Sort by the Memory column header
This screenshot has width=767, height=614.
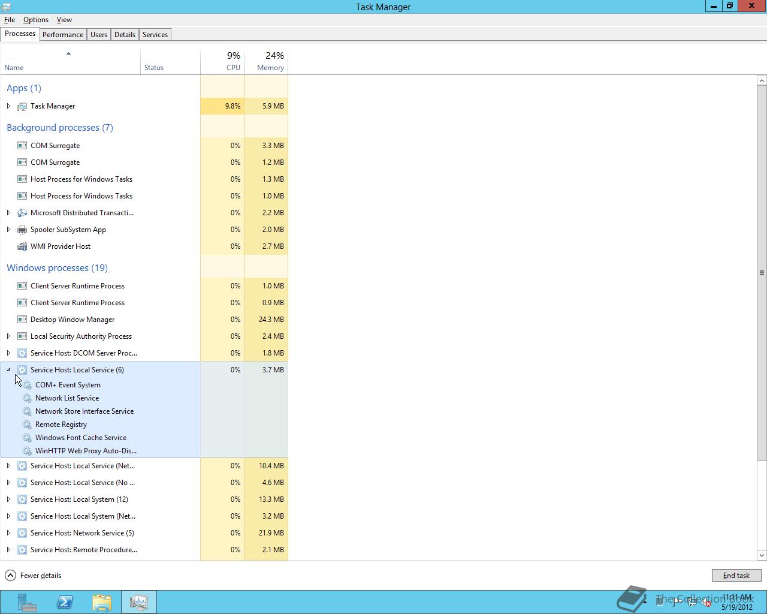coord(266,62)
